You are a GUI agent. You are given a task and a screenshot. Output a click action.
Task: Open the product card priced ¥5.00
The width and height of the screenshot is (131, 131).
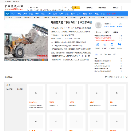pyautogui.click(x=56, y=97)
